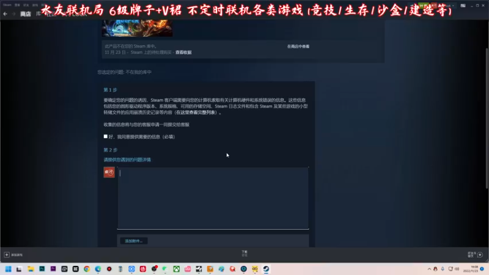The image size is (489, 275).
Task: Click the red user avatar beside the text box
Action: (109, 172)
